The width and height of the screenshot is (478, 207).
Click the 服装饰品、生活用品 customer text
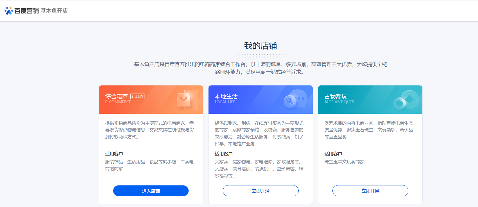tap(149, 165)
